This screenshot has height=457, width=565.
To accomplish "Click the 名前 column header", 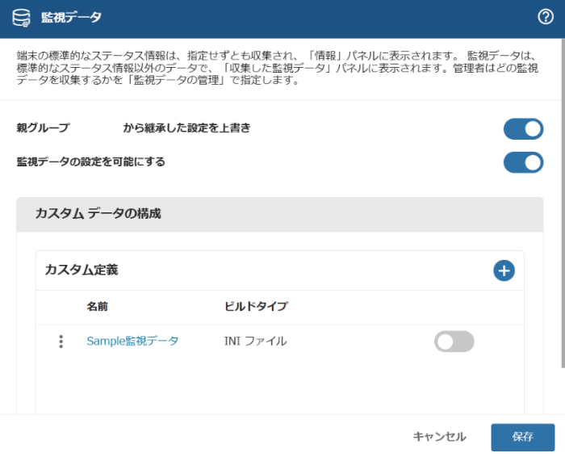I will pos(98,306).
